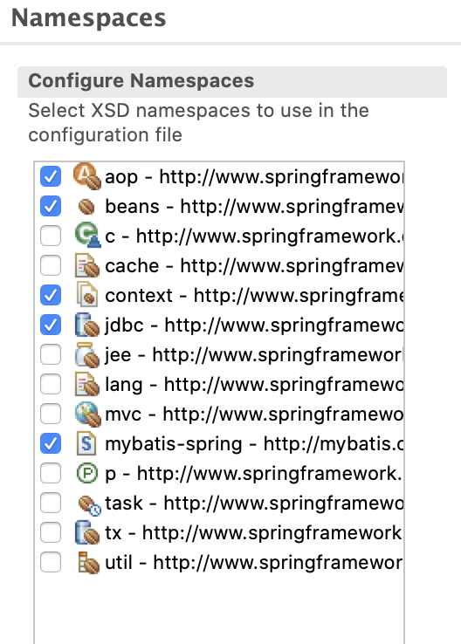
Task: Click the p namespace green circle icon
Action: (x=87, y=473)
